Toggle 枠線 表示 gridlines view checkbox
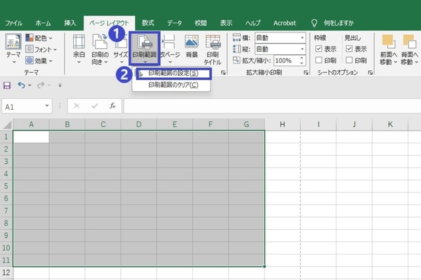This screenshot has height=280, width=421. [x=319, y=49]
